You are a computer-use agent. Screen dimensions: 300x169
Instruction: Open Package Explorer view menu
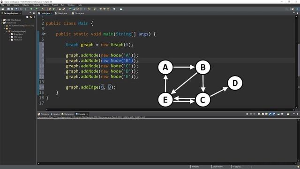34,17
